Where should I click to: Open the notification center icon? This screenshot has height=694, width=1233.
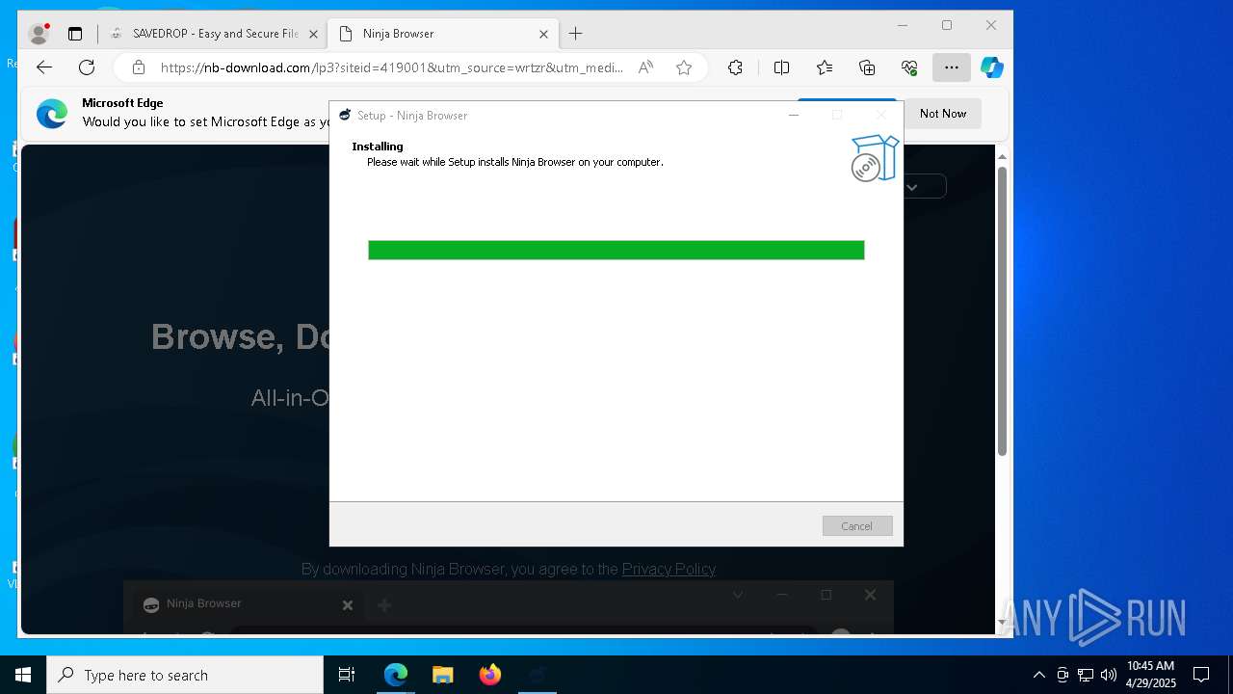click(1201, 675)
